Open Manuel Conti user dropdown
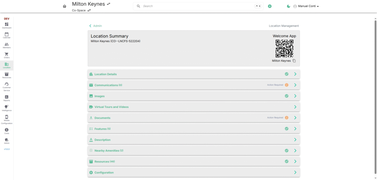The width and height of the screenshot is (377, 180). (x=306, y=6)
